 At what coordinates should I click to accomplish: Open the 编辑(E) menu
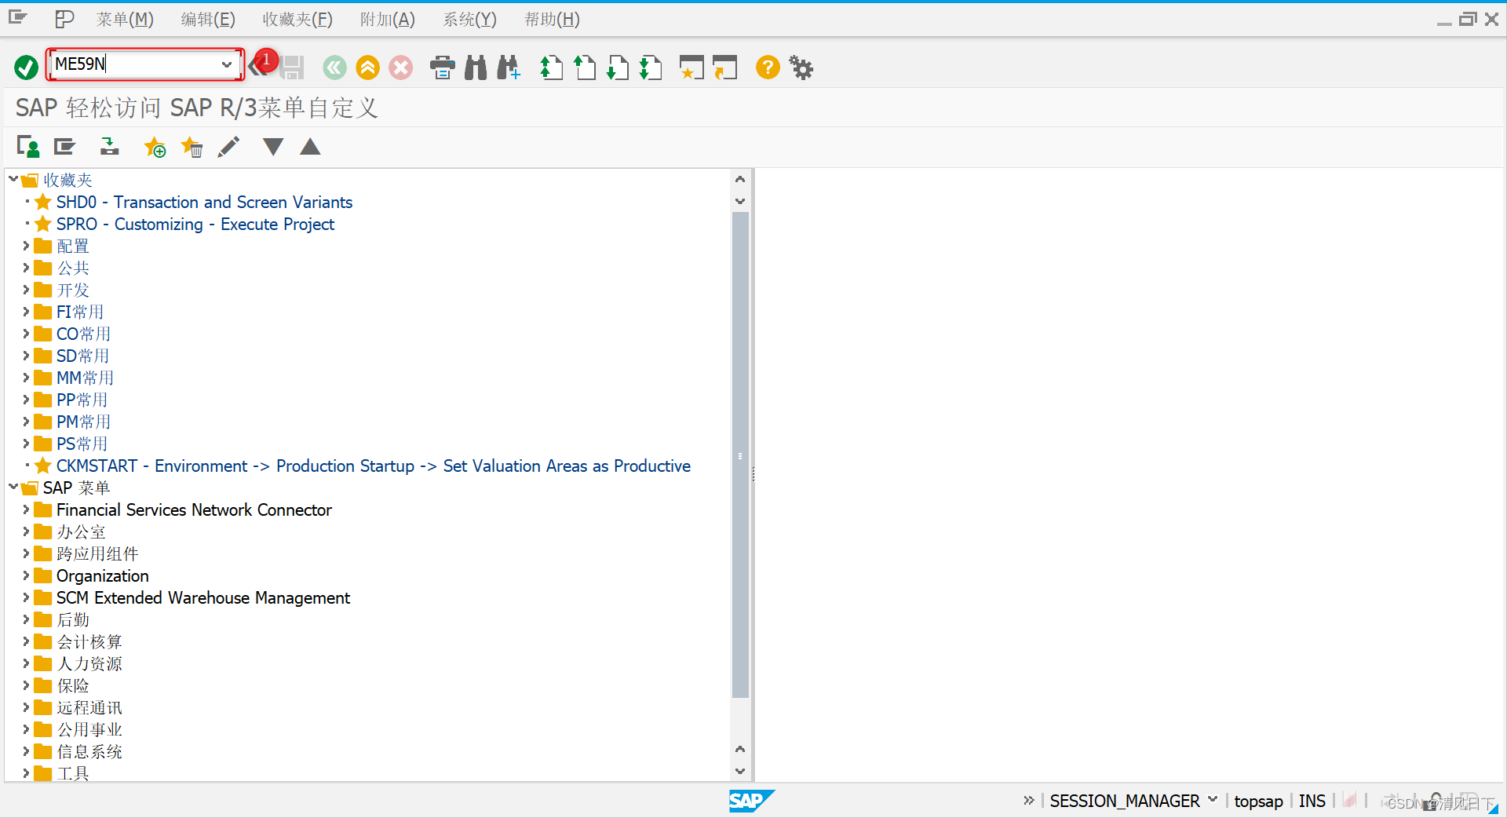(208, 20)
